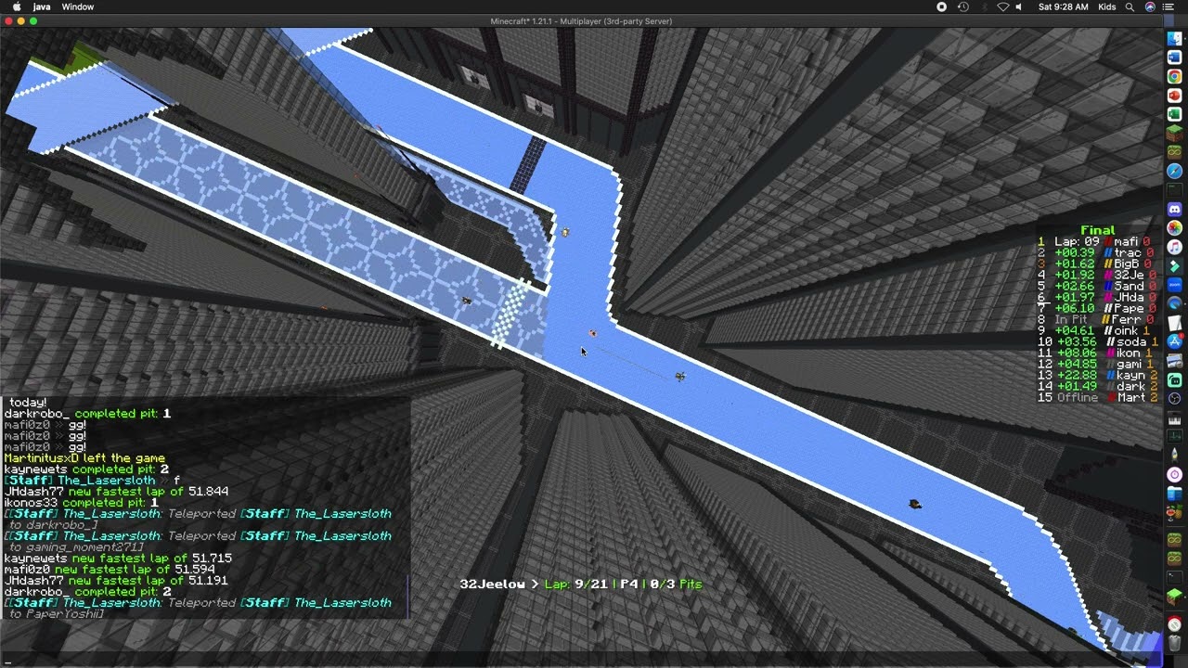Open App Store from the dock
This screenshot has height=668, width=1188.
coord(1174,341)
